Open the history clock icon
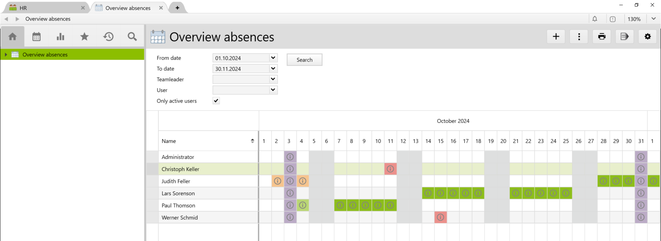This screenshot has height=241, width=661. pyautogui.click(x=108, y=36)
